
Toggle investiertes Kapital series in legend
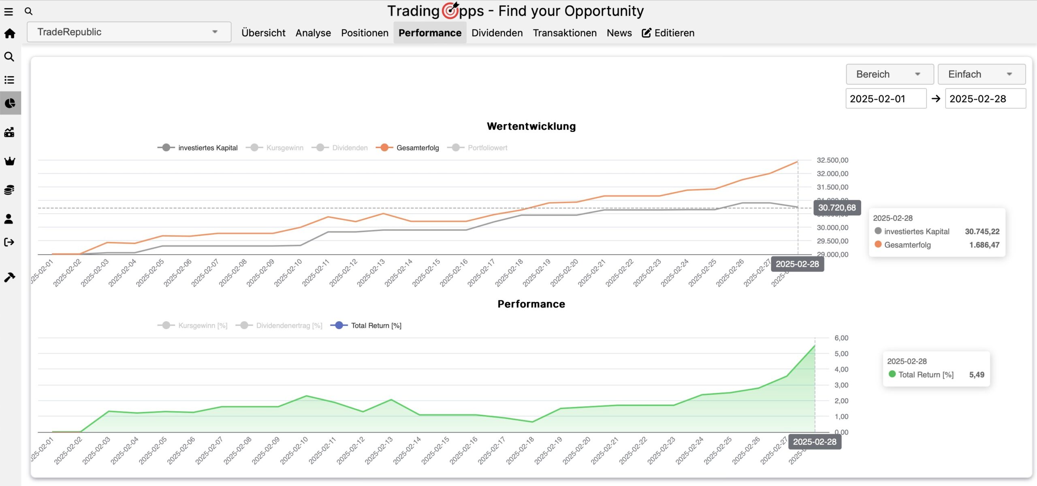pyautogui.click(x=198, y=148)
